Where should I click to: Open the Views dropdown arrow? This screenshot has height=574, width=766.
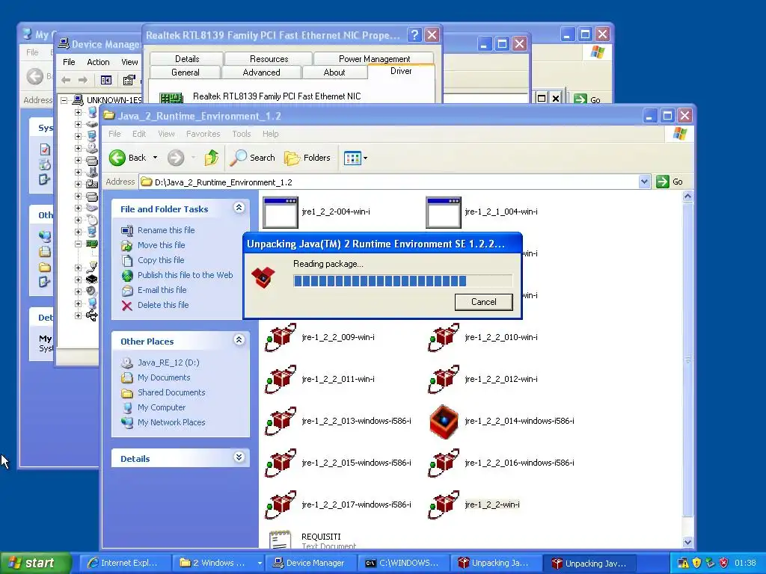365,158
